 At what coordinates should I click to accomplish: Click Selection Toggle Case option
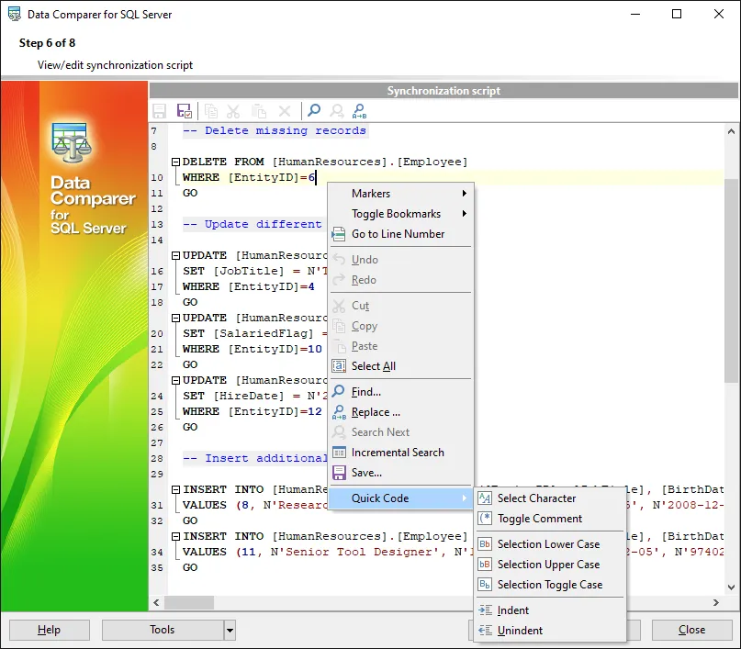(x=549, y=585)
